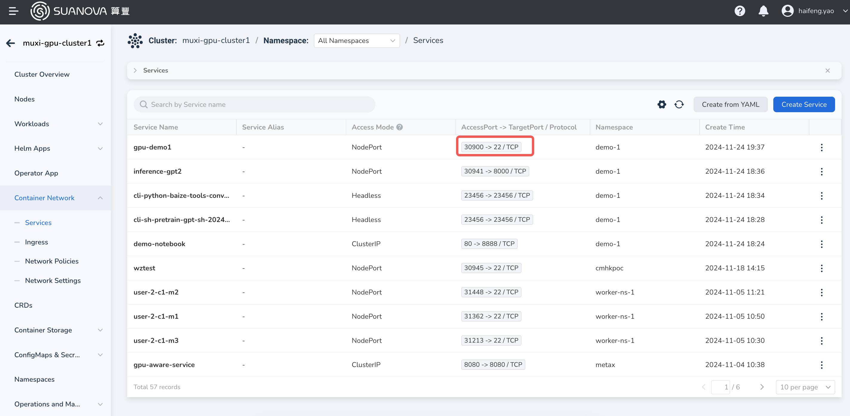
Task: Open actions menu for demo-notebook
Action: (821, 244)
